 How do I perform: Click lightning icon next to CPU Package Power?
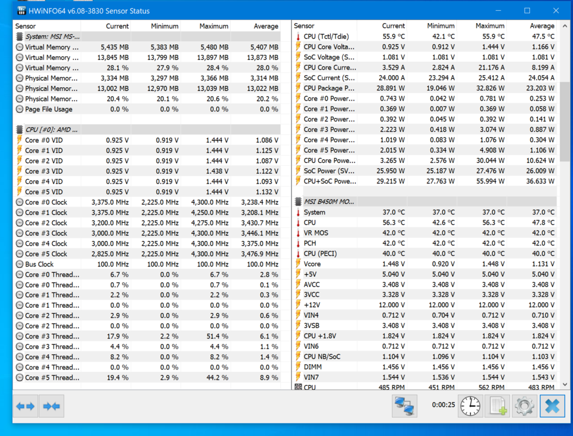[298, 88]
